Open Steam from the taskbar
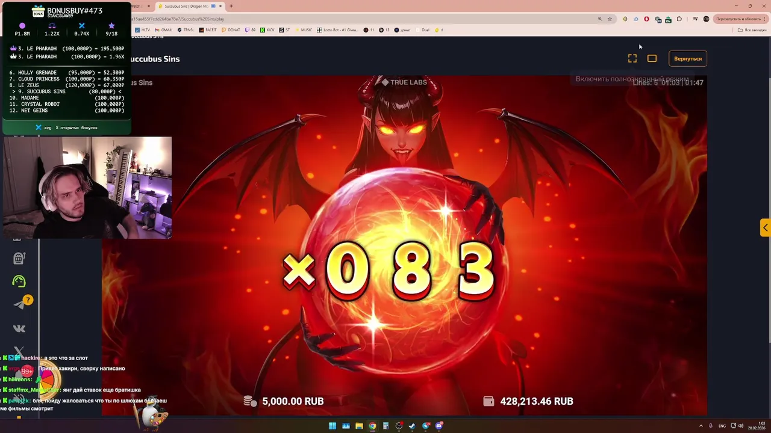The width and height of the screenshot is (771, 433). [x=412, y=426]
